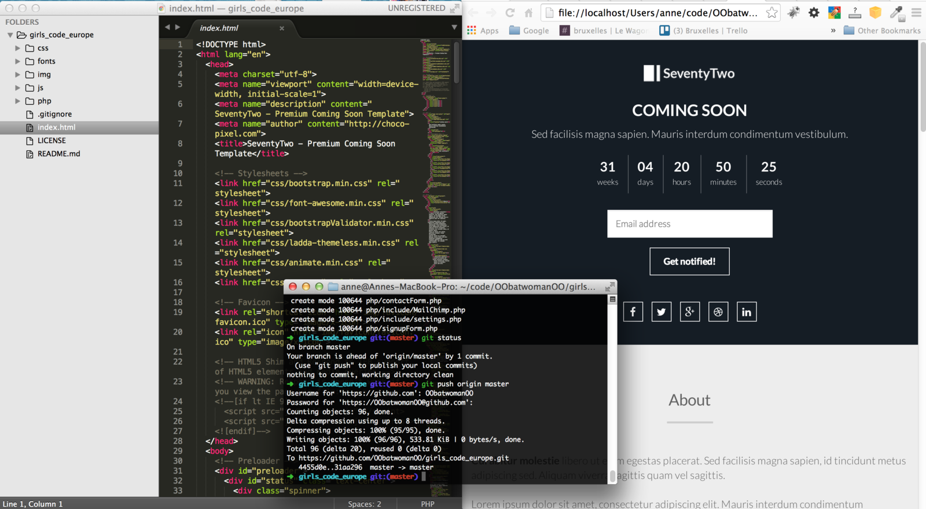
Task: Bookmark this page with the star
Action: (x=771, y=13)
